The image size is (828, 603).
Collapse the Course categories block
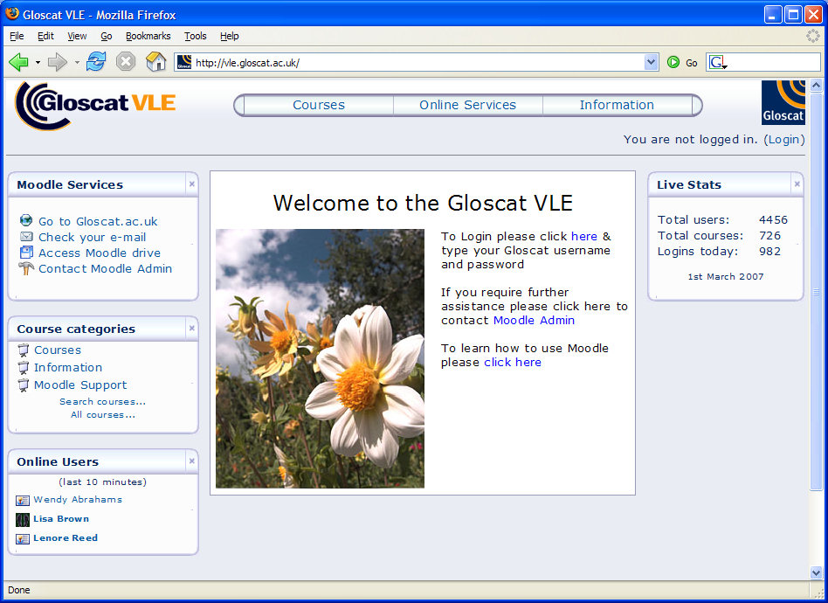[191, 329]
